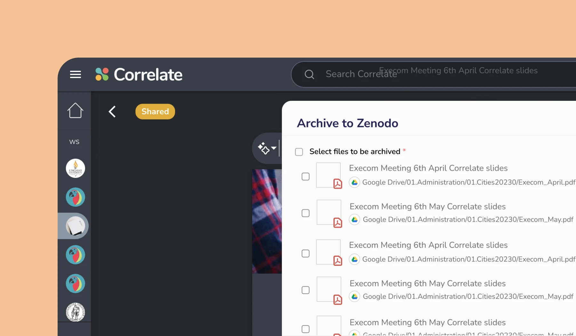This screenshot has width=576, height=336.
Task: Go to Home in the sidebar
Action: click(x=75, y=111)
